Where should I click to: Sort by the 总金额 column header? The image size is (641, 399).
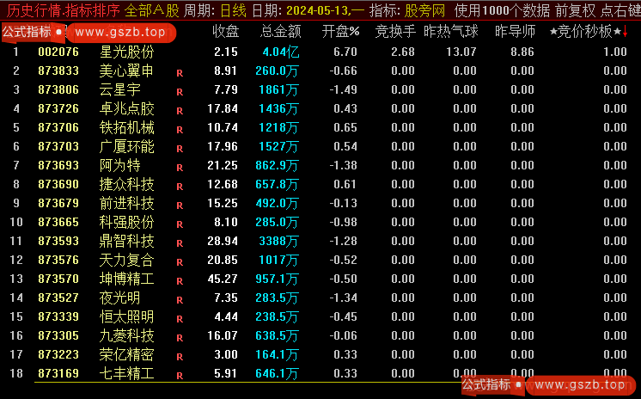click(280, 32)
